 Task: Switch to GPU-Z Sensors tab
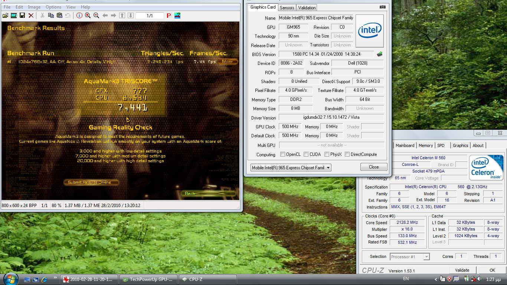[x=287, y=7]
